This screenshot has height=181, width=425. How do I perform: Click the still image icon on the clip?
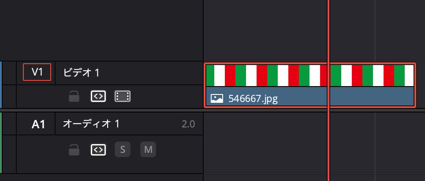(216, 98)
